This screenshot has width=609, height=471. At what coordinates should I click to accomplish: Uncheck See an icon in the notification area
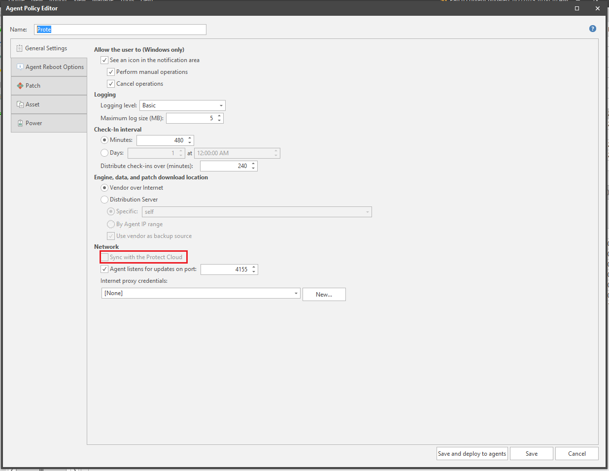pyautogui.click(x=104, y=60)
